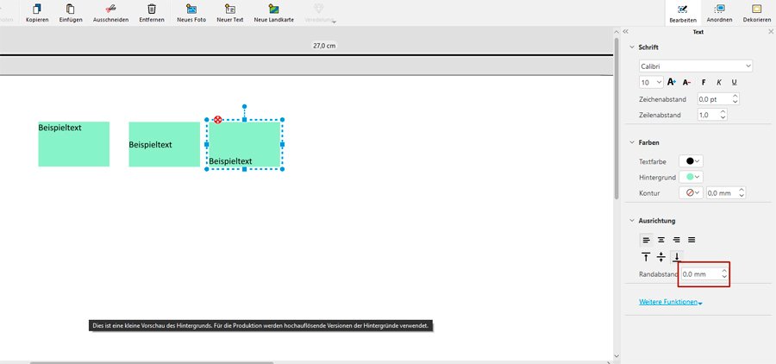Click the bottom-middle resize handle of selection
Image resolution: width=776 pixels, height=364 pixels.
pos(245,169)
